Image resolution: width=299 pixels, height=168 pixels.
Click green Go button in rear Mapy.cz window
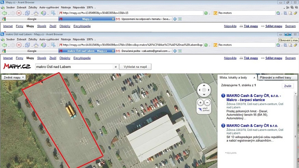click(206, 13)
